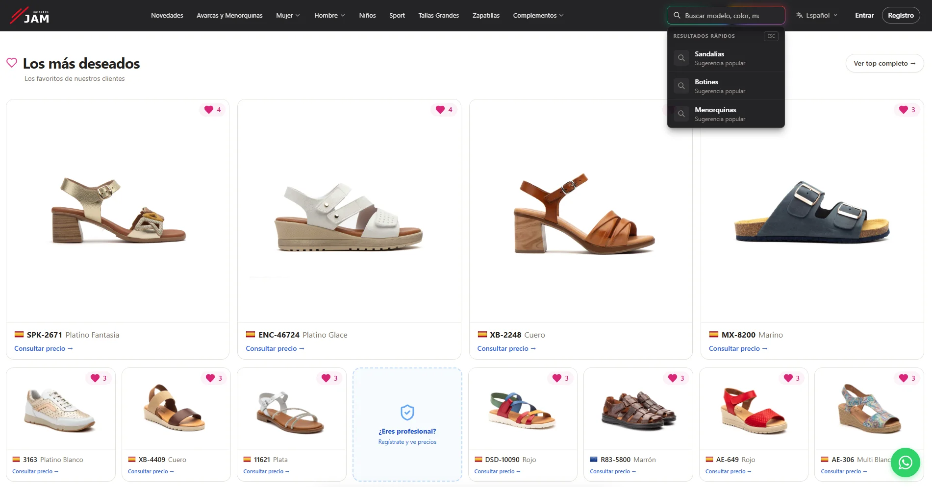
Task: Open the brown fisherman sandal R83-5800 image
Action: pos(638,411)
